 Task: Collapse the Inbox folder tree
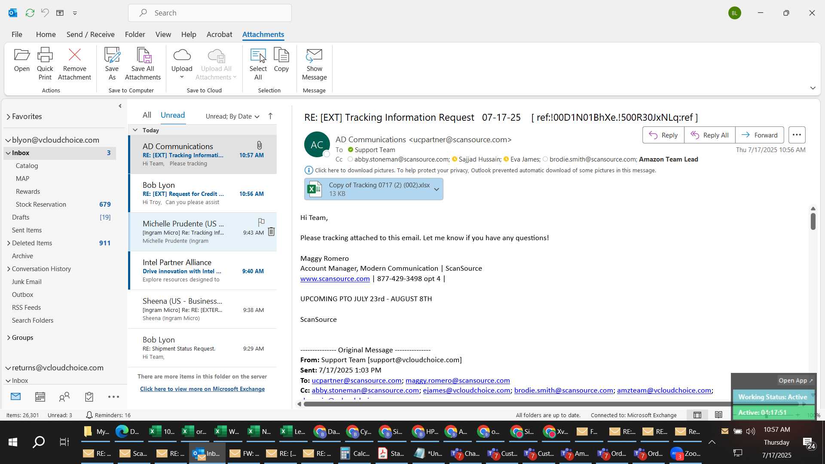(x=8, y=153)
